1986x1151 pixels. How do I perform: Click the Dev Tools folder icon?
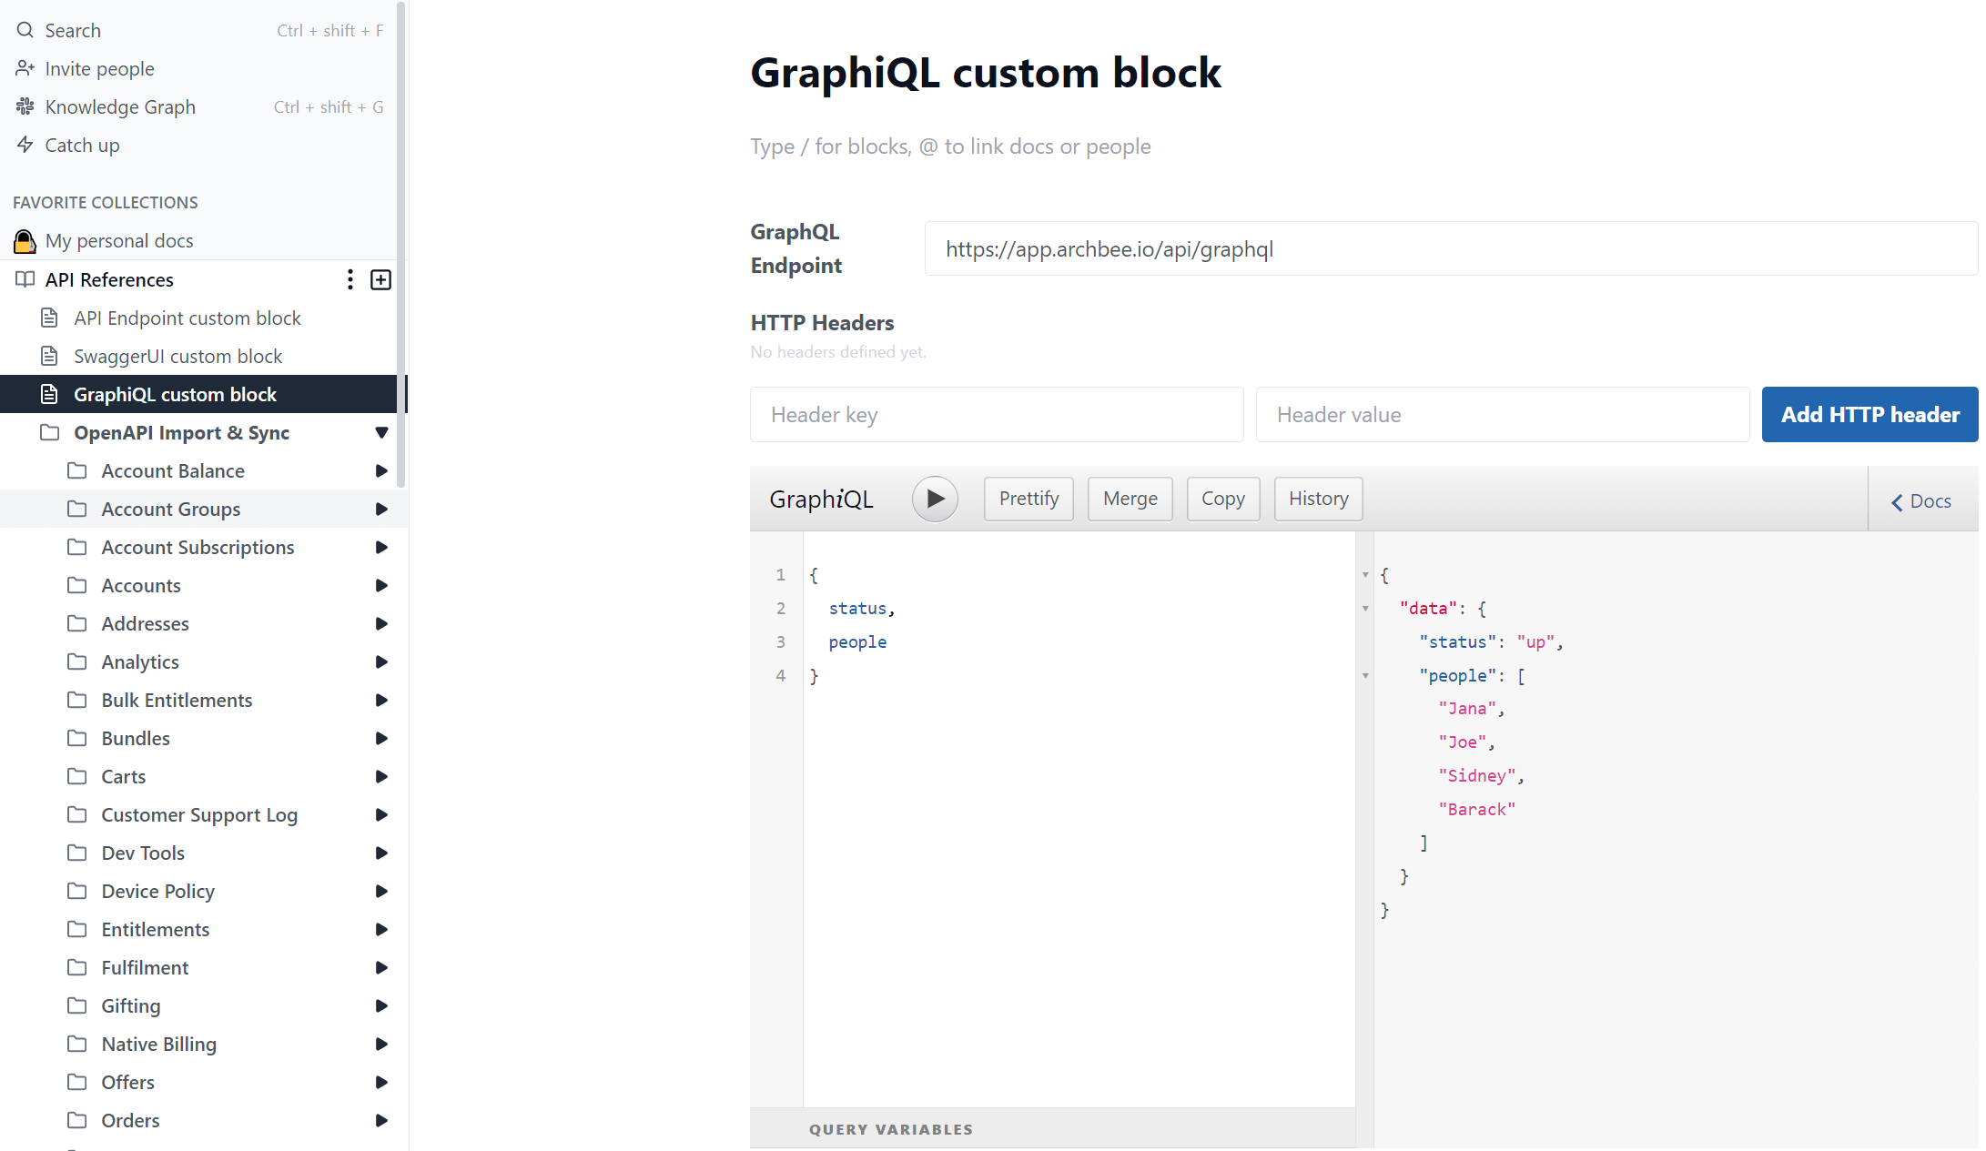pyautogui.click(x=77, y=853)
